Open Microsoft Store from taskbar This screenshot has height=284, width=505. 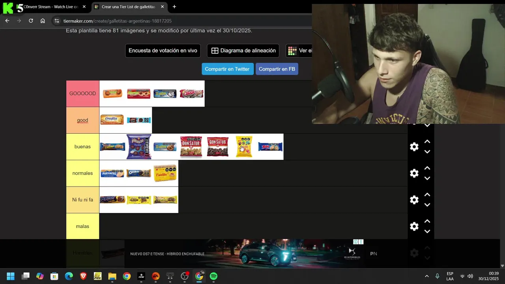coord(54,276)
